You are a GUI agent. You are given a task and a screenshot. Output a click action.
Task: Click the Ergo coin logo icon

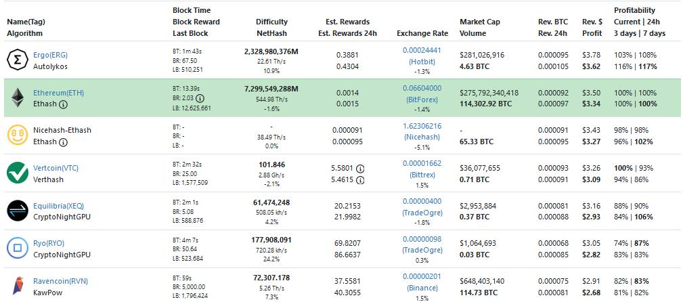point(17,60)
